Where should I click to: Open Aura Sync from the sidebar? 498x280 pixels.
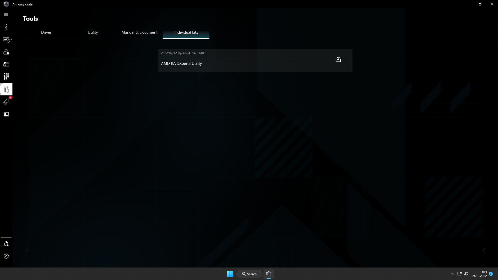pyautogui.click(x=6, y=52)
